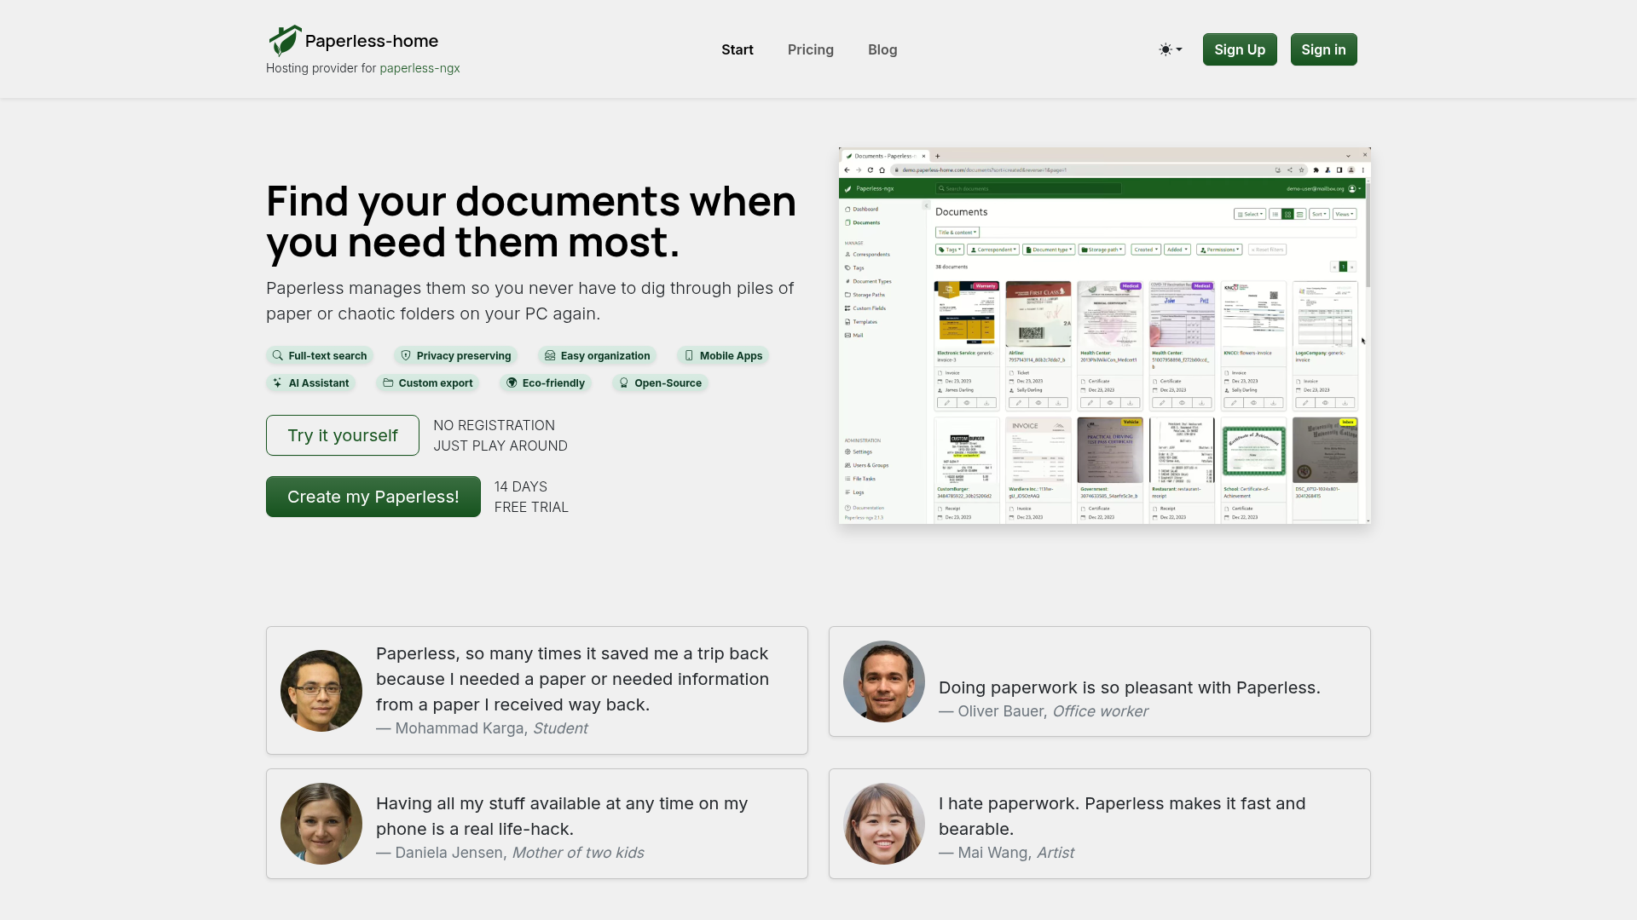Click the Easy organization inbox icon
Screen dimensions: 1637x920
550,356
